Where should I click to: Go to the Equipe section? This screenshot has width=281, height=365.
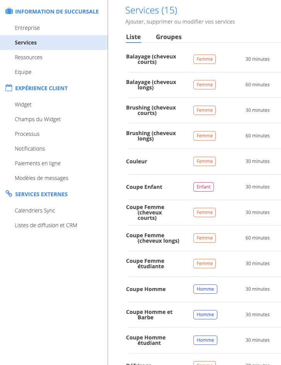[23, 72]
